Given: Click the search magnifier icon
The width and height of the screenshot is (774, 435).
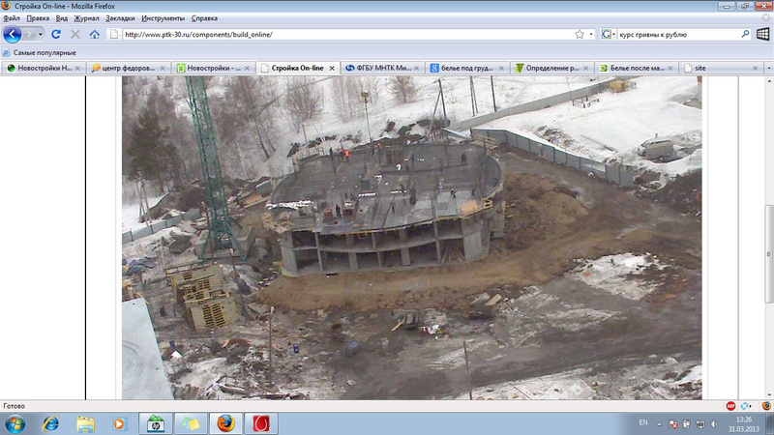Looking at the screenshot, I should 746,34.
